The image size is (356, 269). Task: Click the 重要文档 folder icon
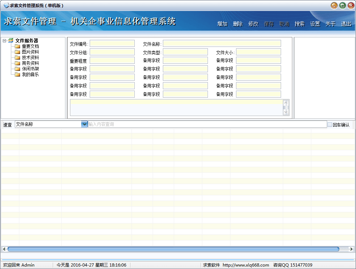coord(18,46)
